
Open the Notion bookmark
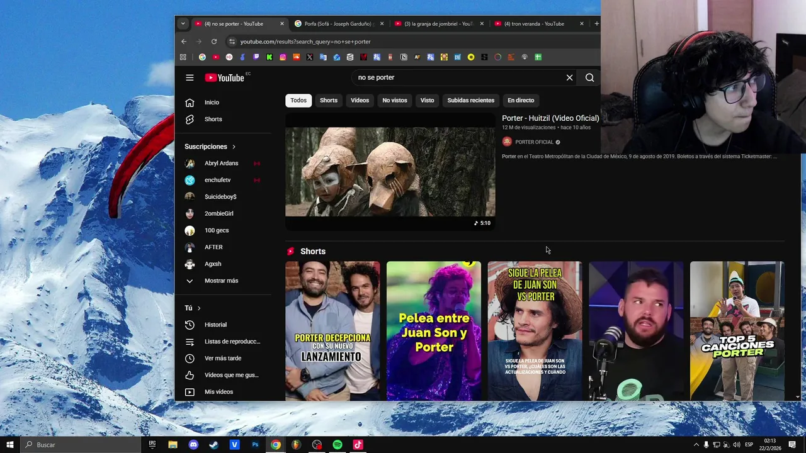tap(404, 57)
